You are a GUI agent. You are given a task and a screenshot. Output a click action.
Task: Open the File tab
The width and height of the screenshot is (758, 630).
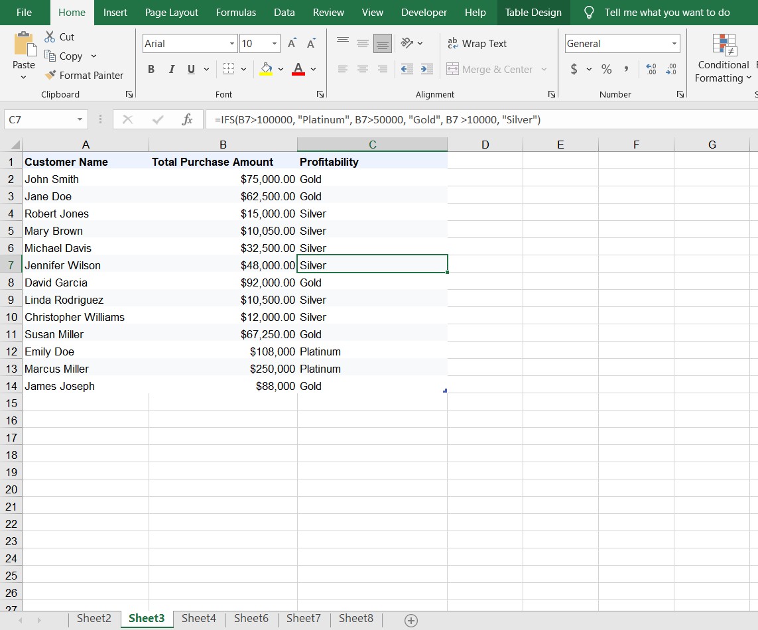24,13
